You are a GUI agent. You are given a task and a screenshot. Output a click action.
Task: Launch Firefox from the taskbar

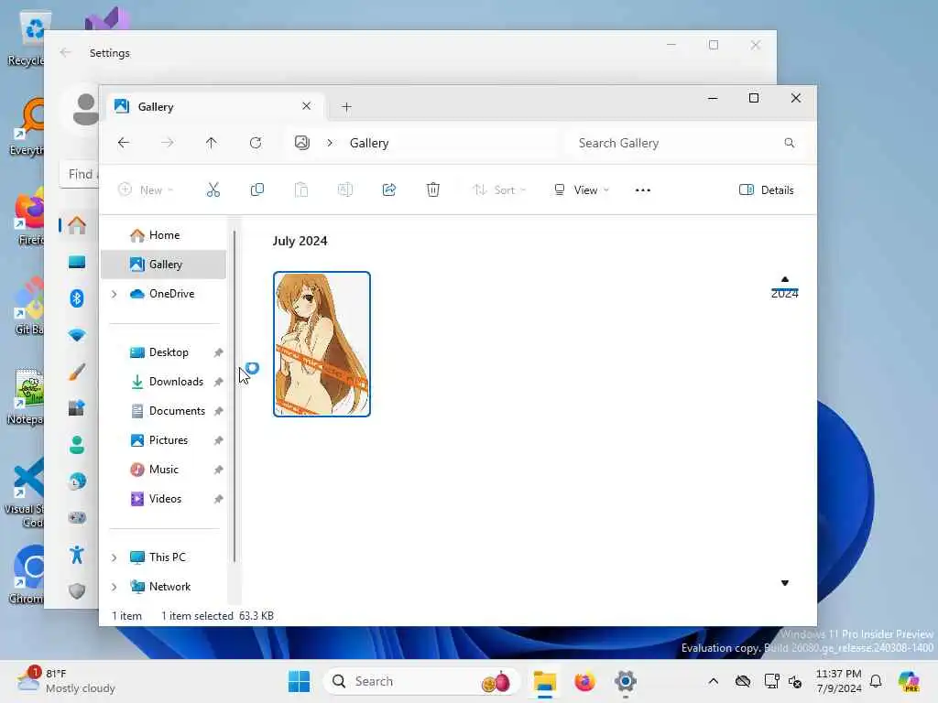pyautogui.click(x=584, y=681)
